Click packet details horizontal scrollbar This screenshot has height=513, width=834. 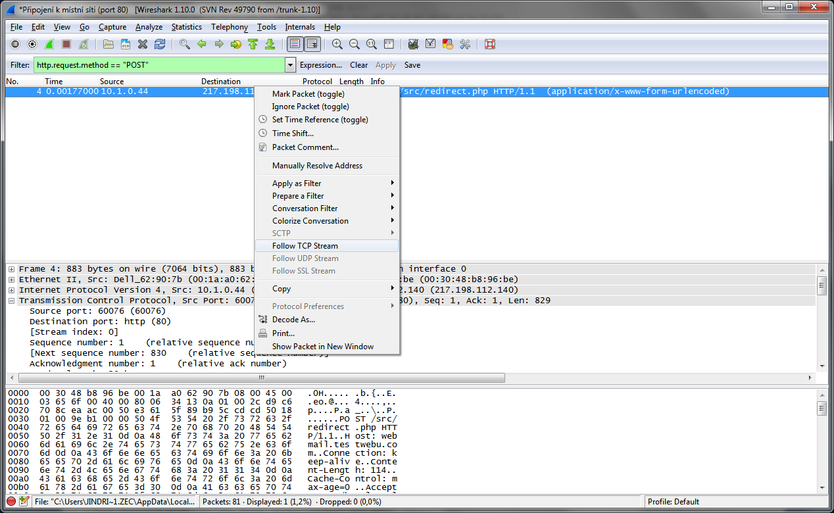point(262,378)
